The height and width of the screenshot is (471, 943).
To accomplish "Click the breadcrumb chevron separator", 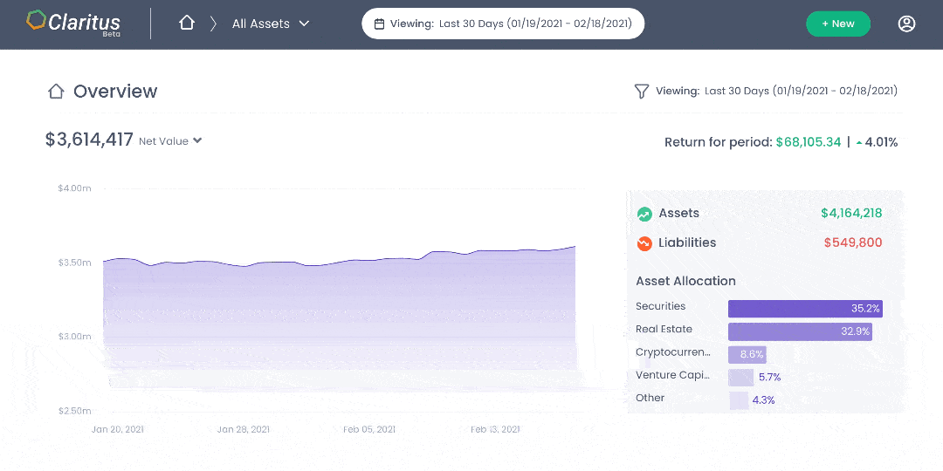I will [213, 24].
